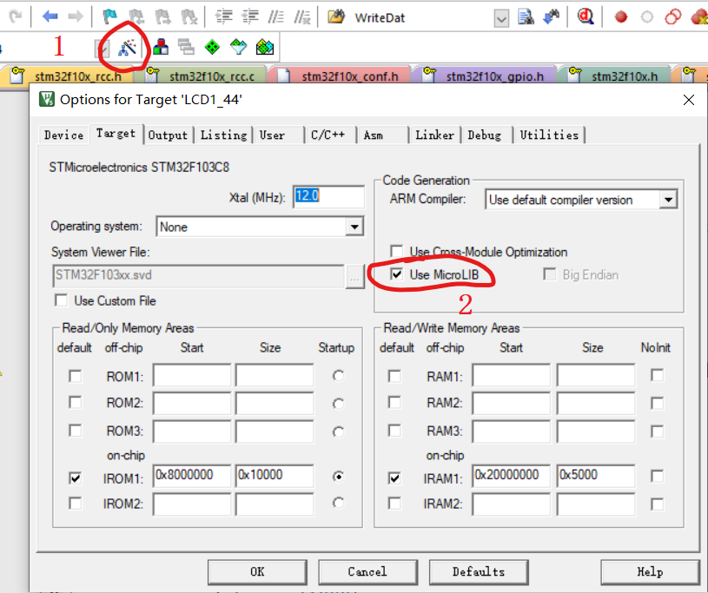The image size is (708, 593).
Task: Open the Utilities options tab
Action: point(549,135)
